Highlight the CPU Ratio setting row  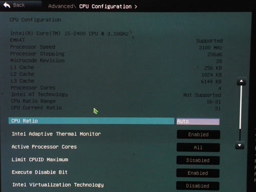(91, 121)
